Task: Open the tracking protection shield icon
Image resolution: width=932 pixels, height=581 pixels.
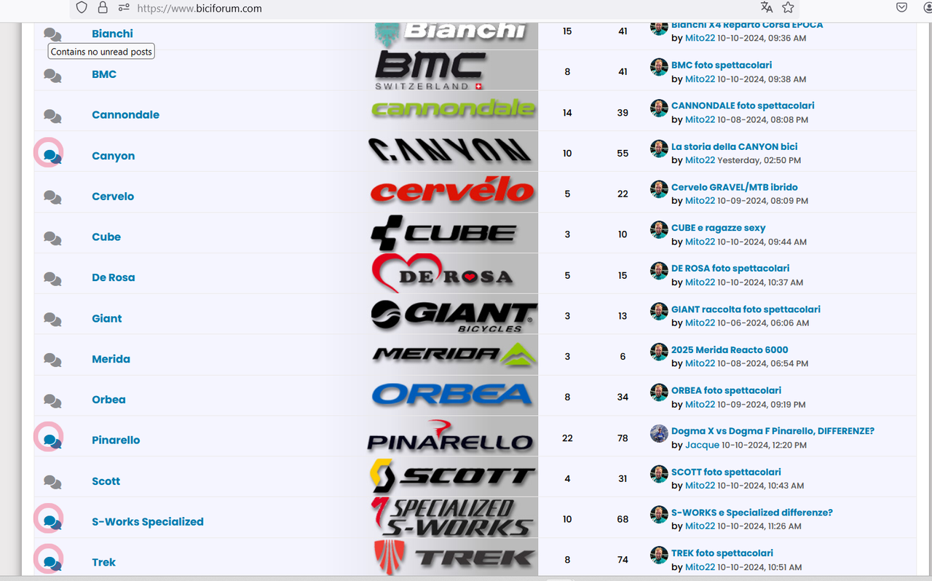Action: [82, 8]
